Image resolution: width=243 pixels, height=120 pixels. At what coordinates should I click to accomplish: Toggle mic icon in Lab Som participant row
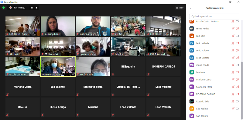tap(233, 36)
